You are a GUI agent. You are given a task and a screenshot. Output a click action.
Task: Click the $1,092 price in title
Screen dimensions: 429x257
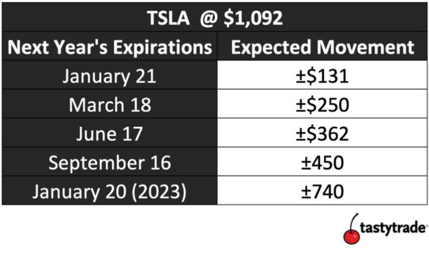coord(253,19)
